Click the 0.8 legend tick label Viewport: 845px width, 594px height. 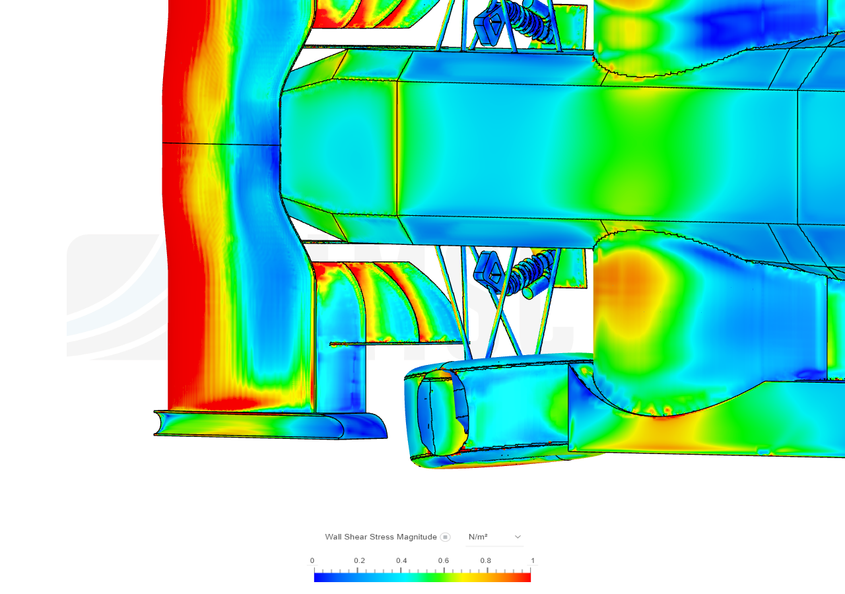(486, 561)
